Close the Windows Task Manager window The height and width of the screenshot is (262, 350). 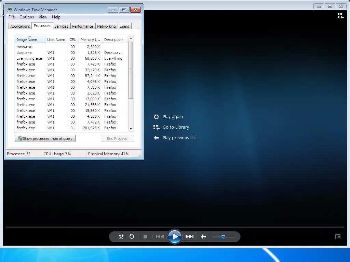coord(135,10)
